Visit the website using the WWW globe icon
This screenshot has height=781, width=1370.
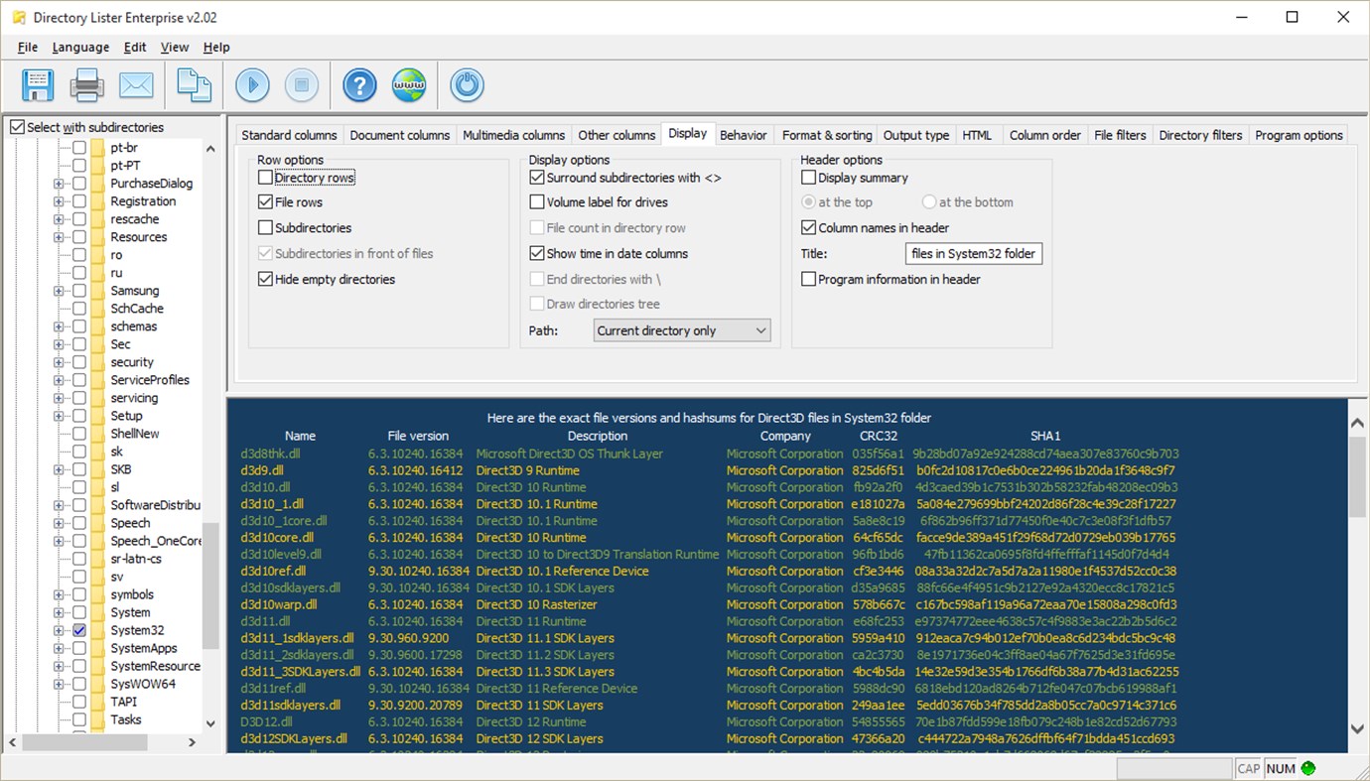(x=408, y=85)
